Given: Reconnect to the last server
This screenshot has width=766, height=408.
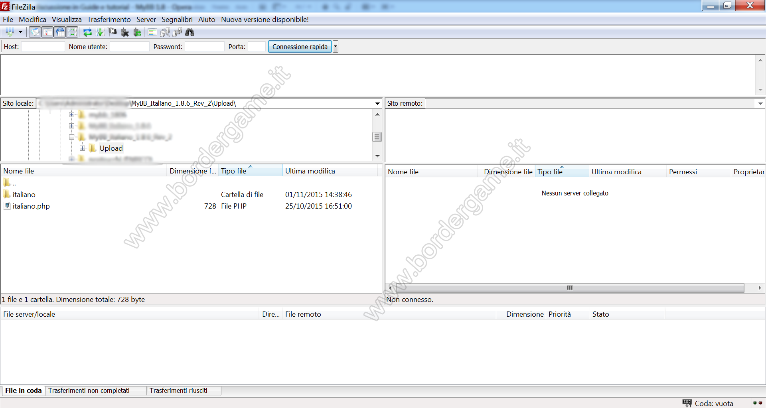Looking at the screenshot, I should coord(137,32).
